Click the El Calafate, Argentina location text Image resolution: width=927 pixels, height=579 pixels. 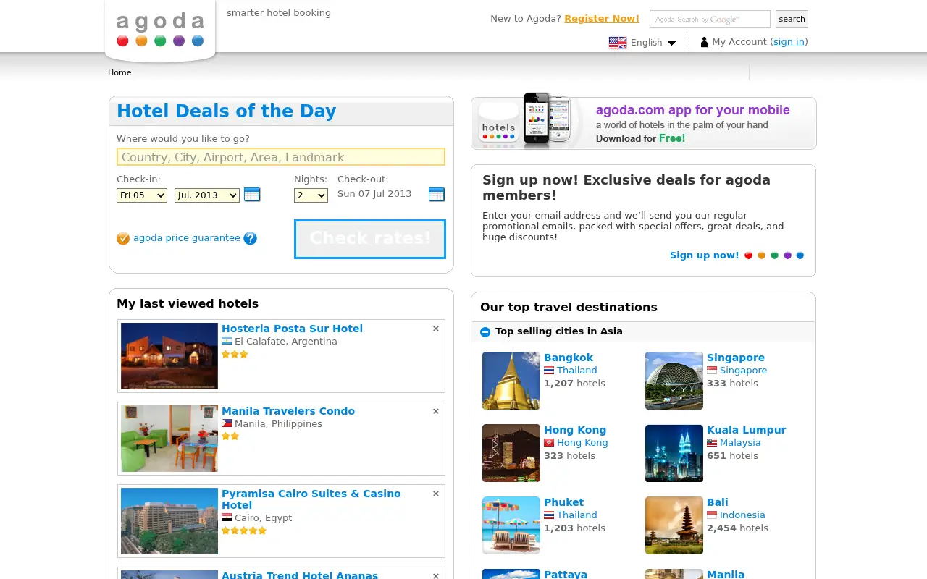click(x=286, y=342)
